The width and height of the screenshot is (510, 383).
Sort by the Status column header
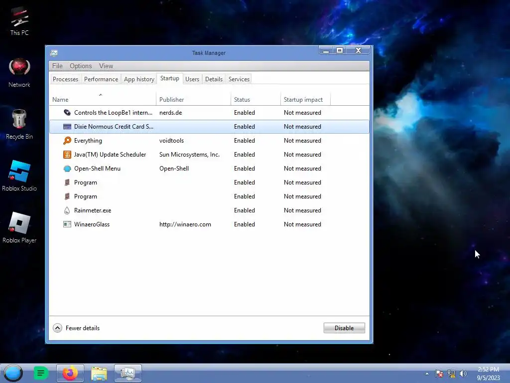pos(255,99)
